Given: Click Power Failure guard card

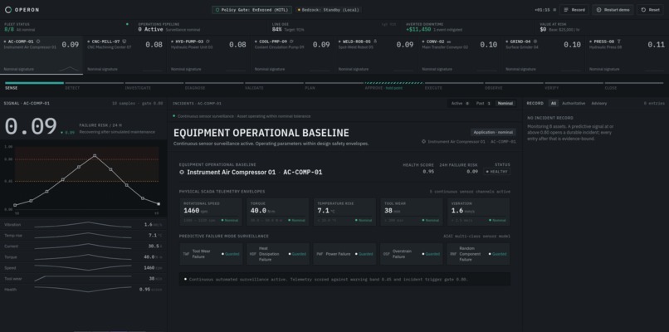Looking at the screenshot, I should coord(344,254).
